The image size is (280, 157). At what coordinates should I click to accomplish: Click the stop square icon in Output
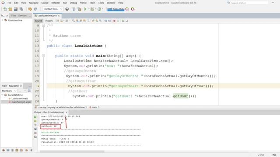click(35, 133)
